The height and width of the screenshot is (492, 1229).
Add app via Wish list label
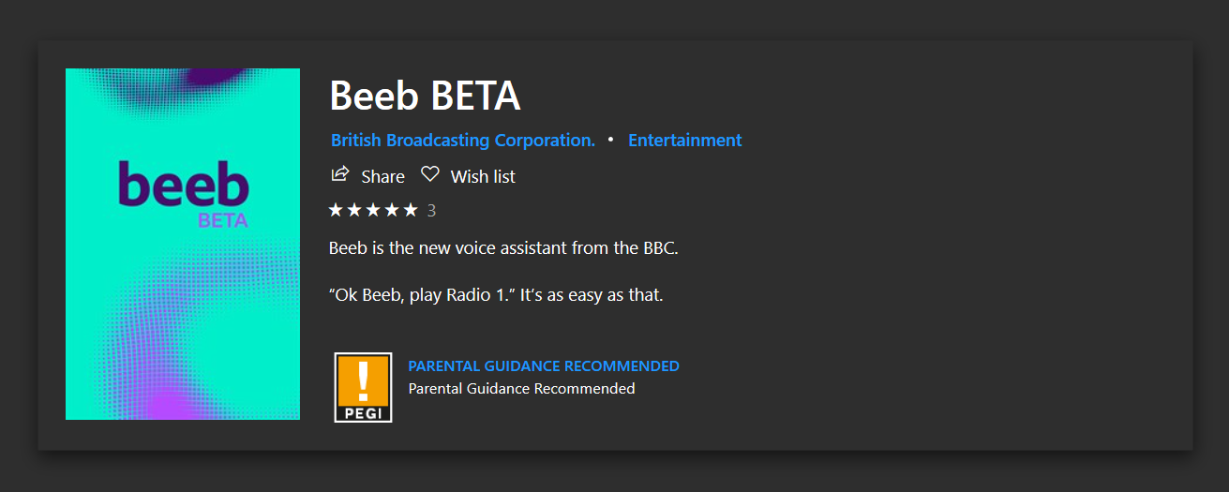[x=483, y=176]
